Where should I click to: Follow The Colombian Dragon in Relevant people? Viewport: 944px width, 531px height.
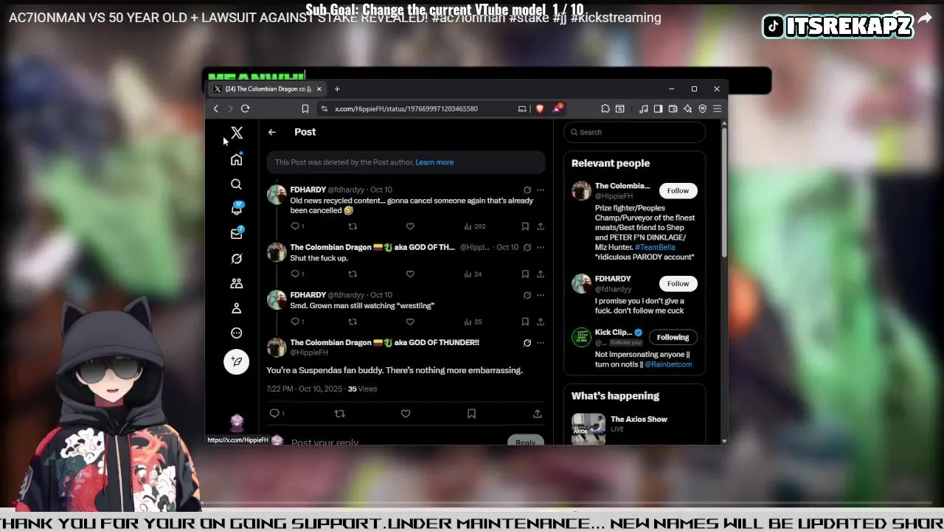(x=678, y=191)
